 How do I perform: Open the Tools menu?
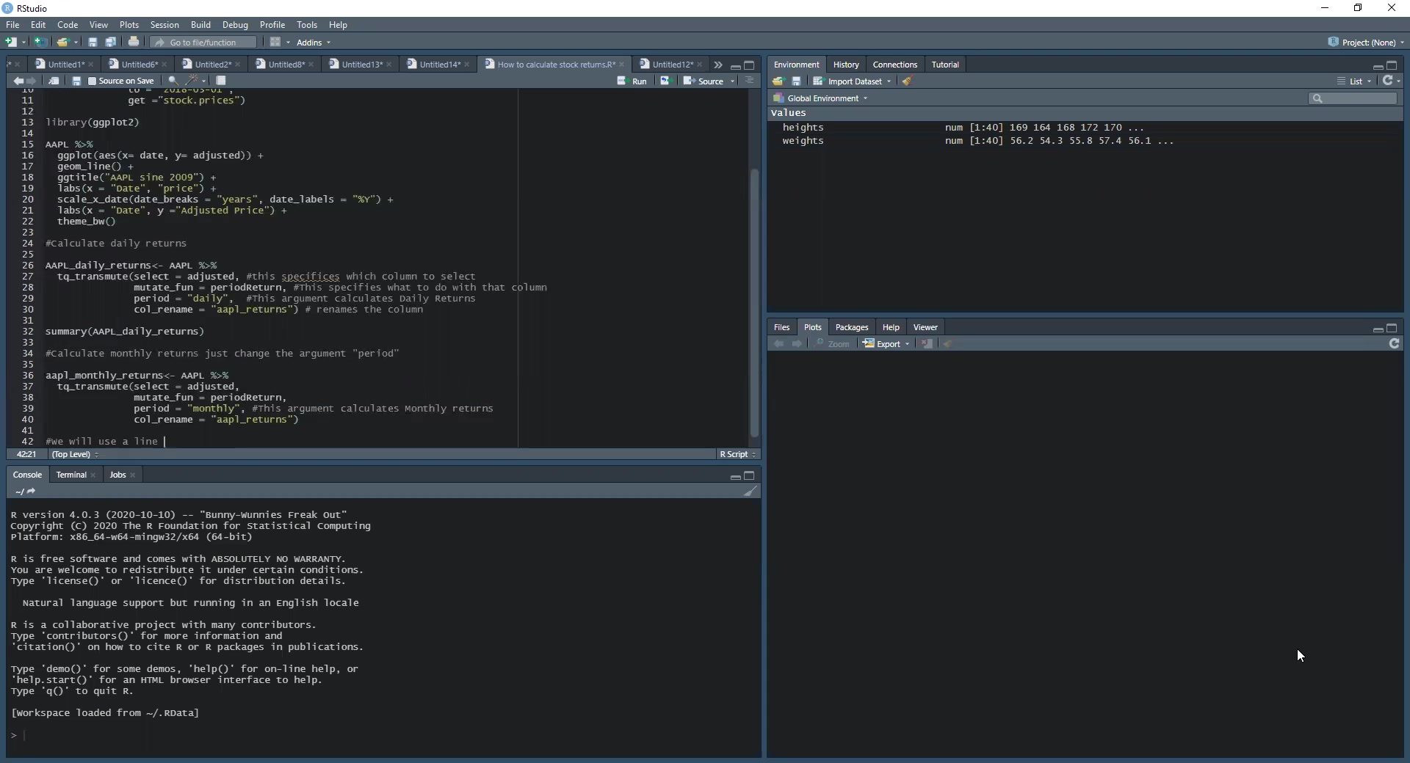point(307,25)
